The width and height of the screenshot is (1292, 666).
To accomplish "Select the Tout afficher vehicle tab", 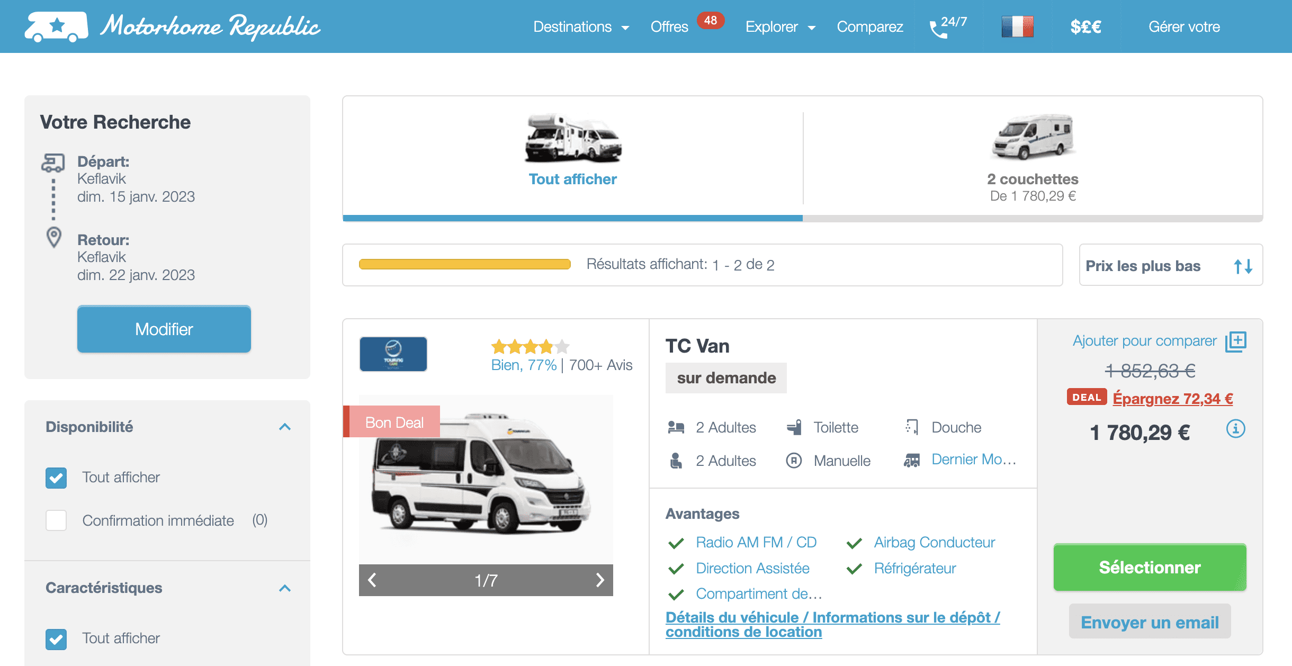I will click(572, 158).
